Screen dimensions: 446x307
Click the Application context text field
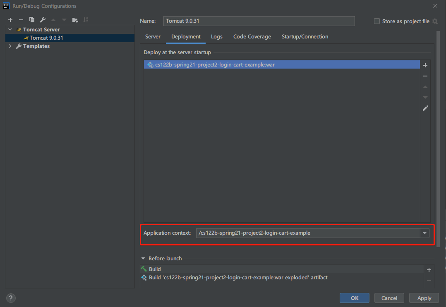[x=308, y=233]
